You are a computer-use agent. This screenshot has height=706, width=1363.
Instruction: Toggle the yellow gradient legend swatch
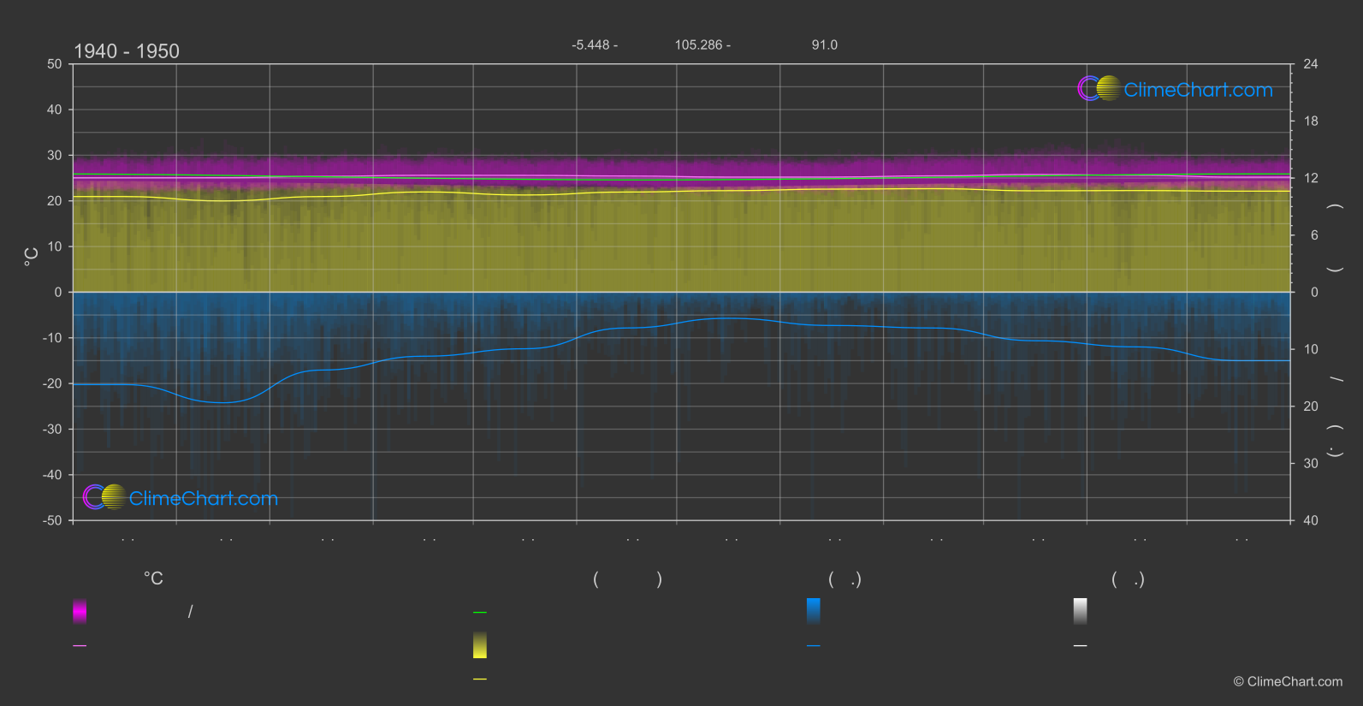coord(480,645)
